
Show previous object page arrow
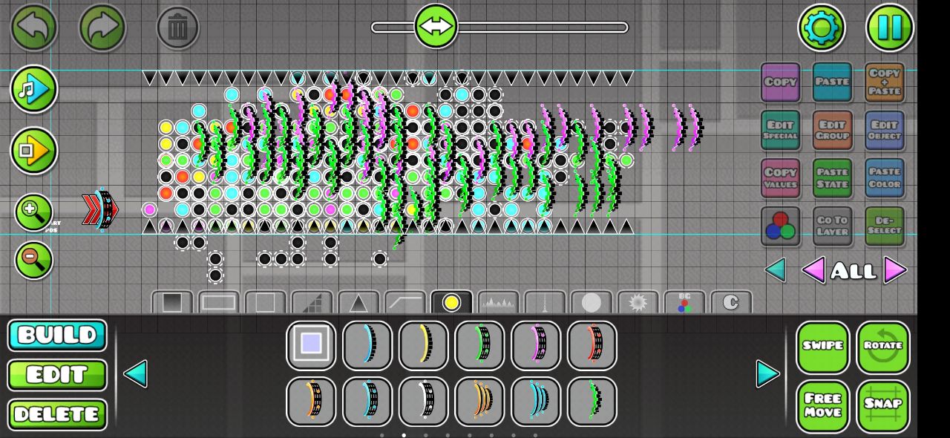[135, 373]
